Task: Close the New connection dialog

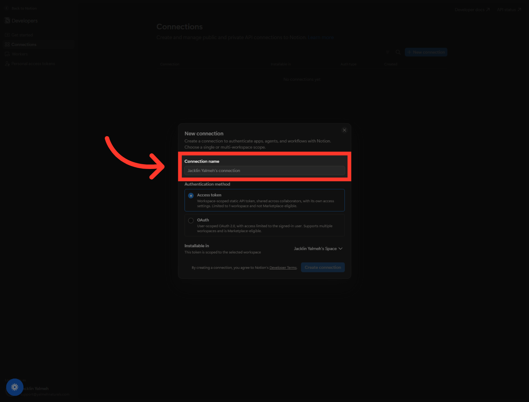Action: [x=344, y=130]
